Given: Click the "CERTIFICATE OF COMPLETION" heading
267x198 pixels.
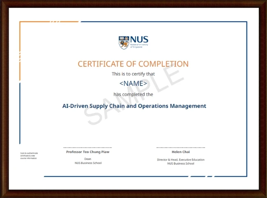Looking at the screenshot, I should [133, 64].
